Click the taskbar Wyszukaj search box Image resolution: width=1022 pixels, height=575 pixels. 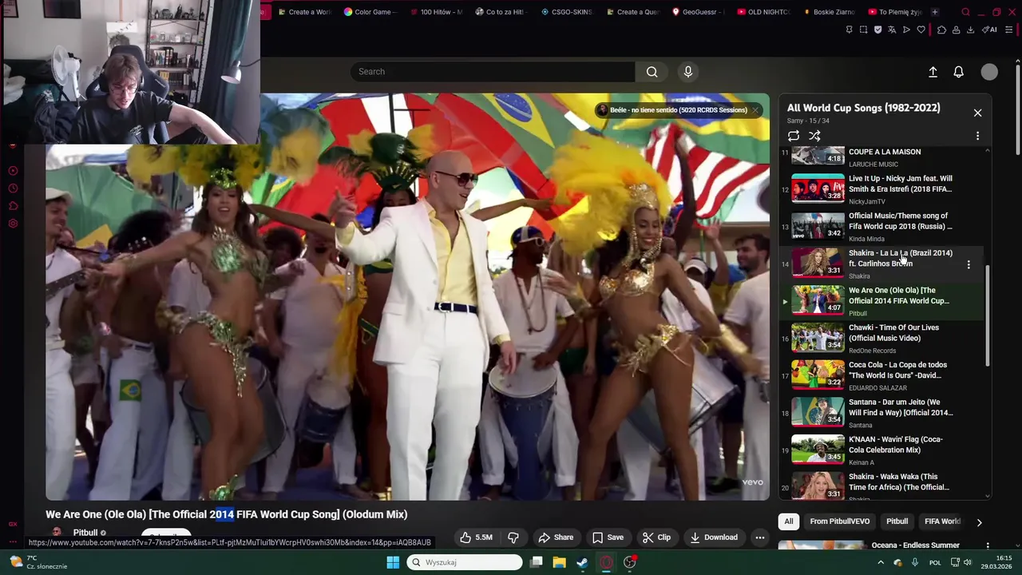pyautogui.click(x=465, y=562)
